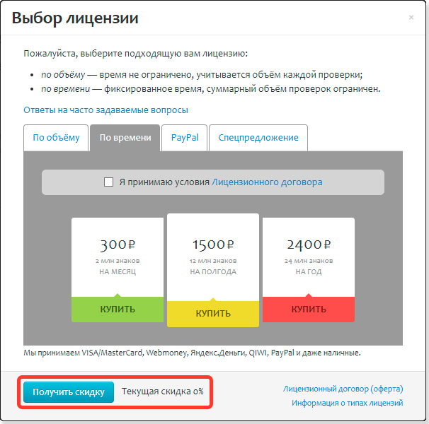Buy the 300 ruble monthly license
Image resolution: width=429 pixels, height=424 pixels.
tap(118, 310)
